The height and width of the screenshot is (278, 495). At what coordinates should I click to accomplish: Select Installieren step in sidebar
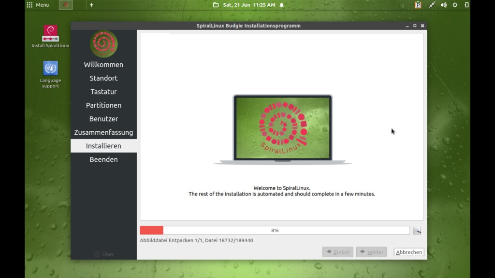103,146
